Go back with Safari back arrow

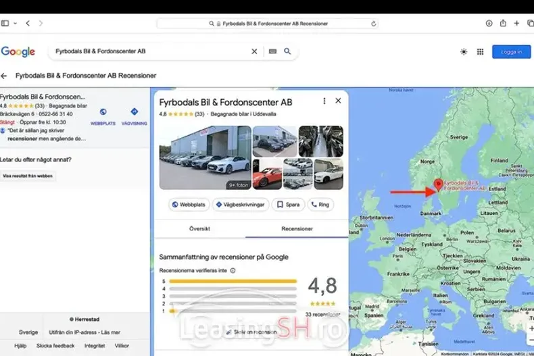(28, 23)
